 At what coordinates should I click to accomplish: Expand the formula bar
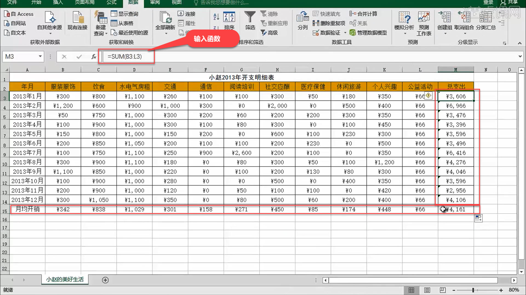(520, 57)
